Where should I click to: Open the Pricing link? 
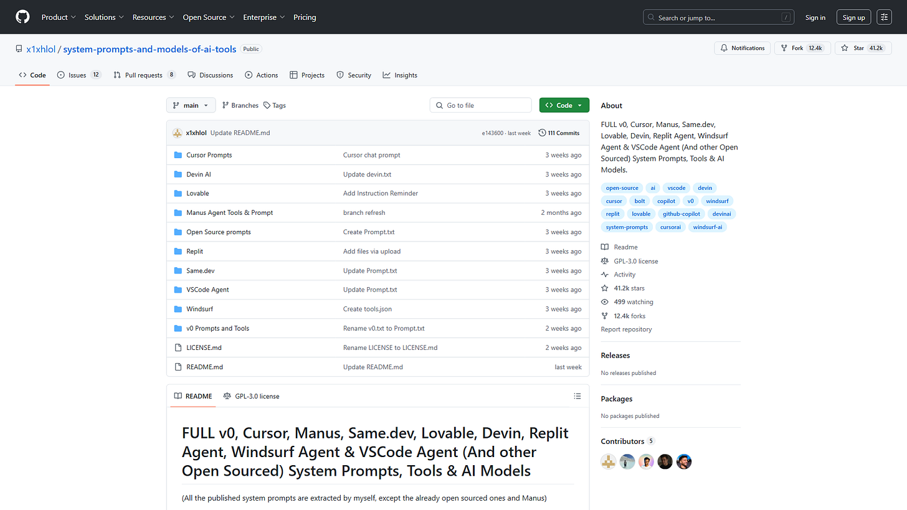click(x=305, y=17)
